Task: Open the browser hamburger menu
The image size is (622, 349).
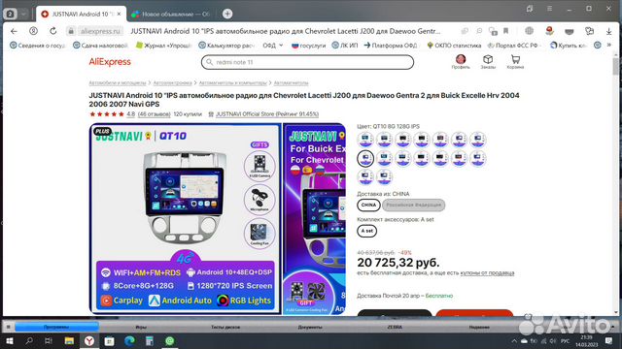Action: 549,9
